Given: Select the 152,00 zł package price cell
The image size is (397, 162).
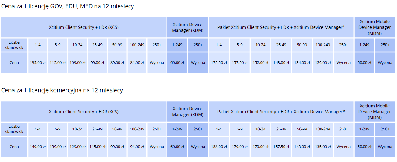Looking at the screenshot, I should [260, 63].
